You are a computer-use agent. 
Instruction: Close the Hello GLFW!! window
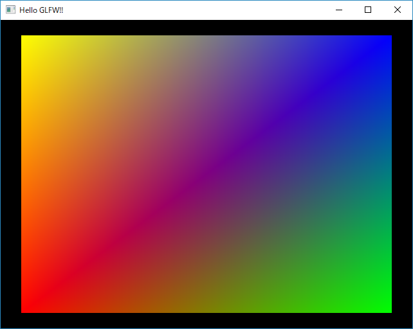pos(398,10)
